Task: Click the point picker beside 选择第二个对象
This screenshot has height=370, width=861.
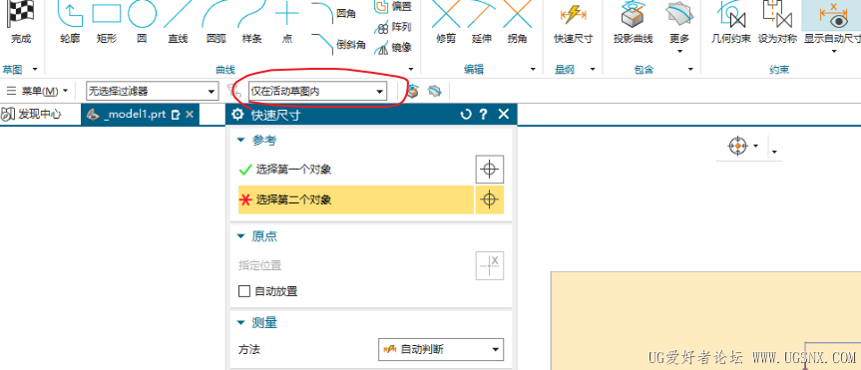Action: click(x=489, y=199)
